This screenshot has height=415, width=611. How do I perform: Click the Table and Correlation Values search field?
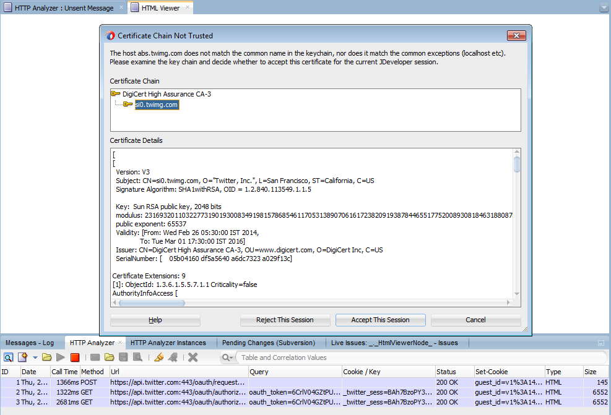click(423, 357)
